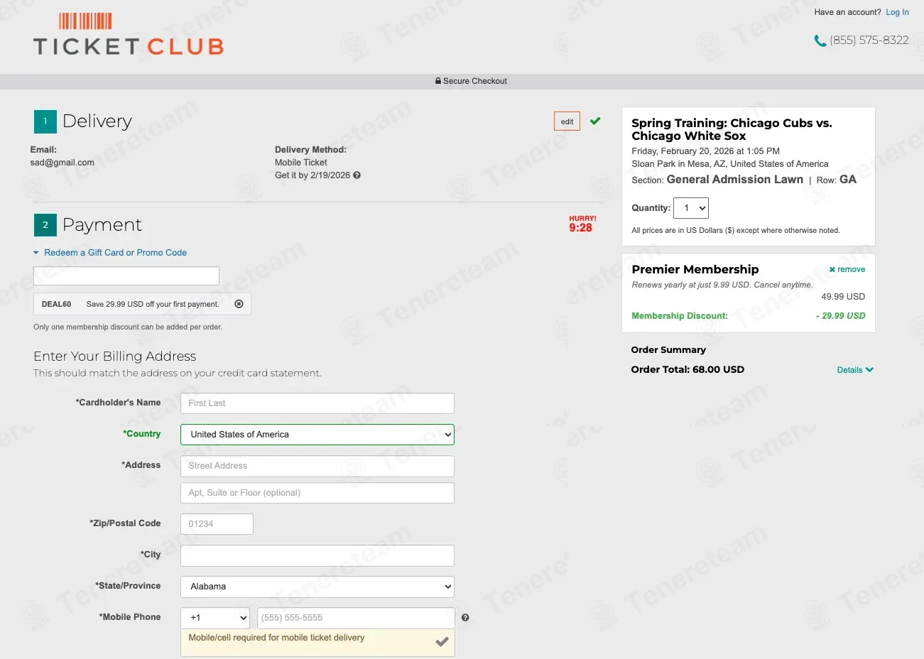Click the Ticket Club logo
The height and width of the screenshot is (659, 924).
point(129,34)
